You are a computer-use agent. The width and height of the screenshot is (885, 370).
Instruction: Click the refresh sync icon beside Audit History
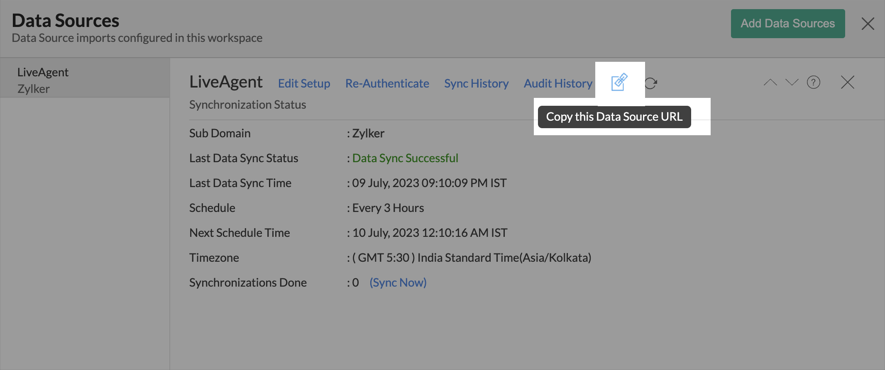tap(651, 83)
